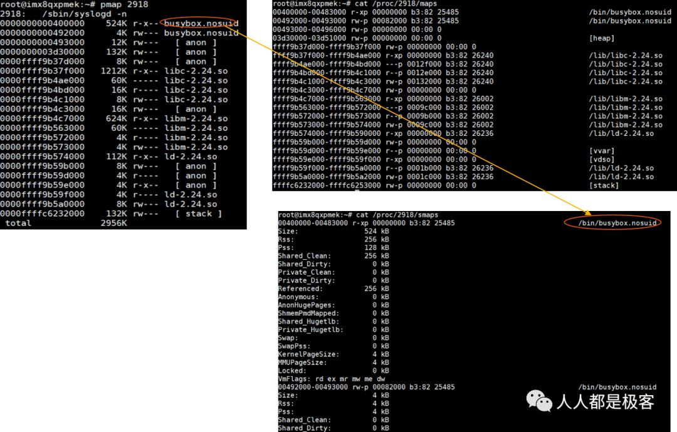Select the '[stack]' label in maps output
The image size is (677, 432).
click(x=604, y=185)
